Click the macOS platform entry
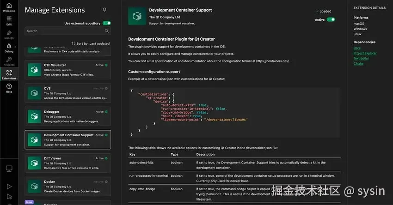Viewport: 393px width, 205px height. [x=359, y=24]
